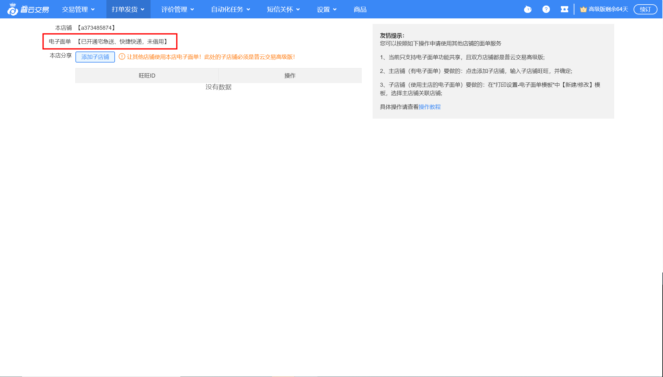Click the 添加子店铺 button
The width and height of the screenshot is (663, 377).
pyautogui.click(x=95, y=57)
